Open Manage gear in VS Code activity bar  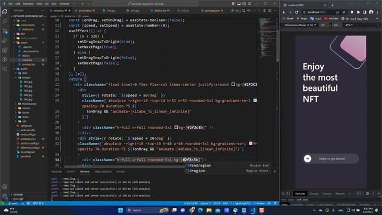tap(5, 196)
